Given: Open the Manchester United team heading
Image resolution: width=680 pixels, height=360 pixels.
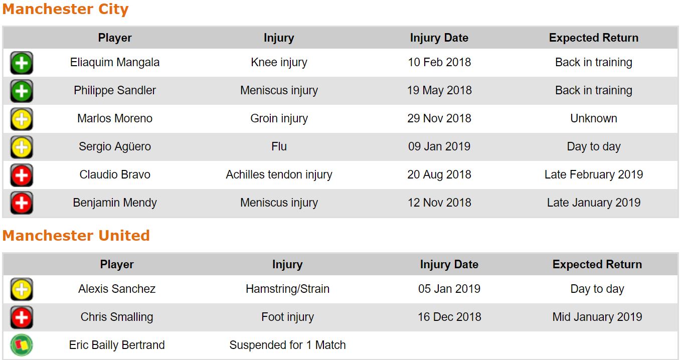Looking at the screenshot, I should pyautogui.click(x=76, y=236).
